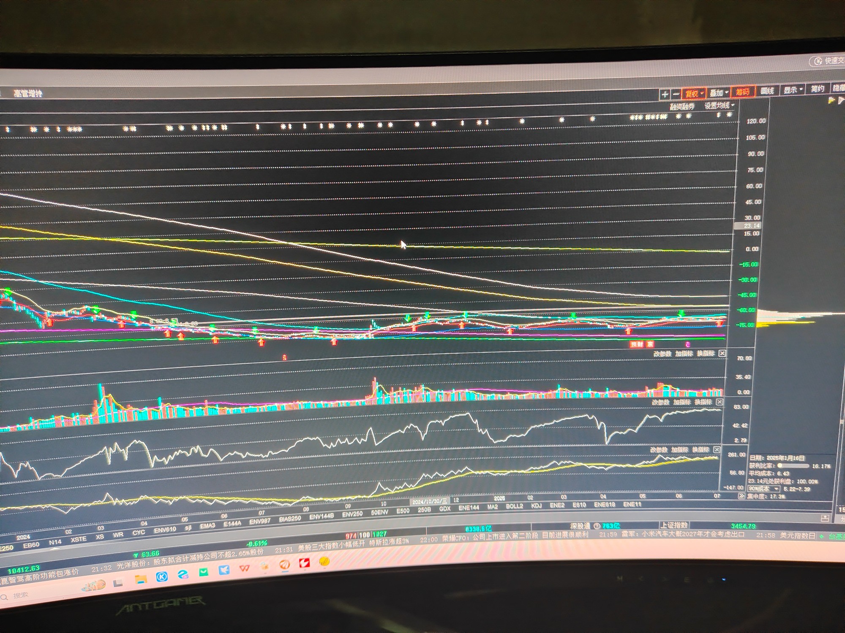
Task: Click the 2024/10/30 date label on timeline
Action: click(x=429, y=501)
